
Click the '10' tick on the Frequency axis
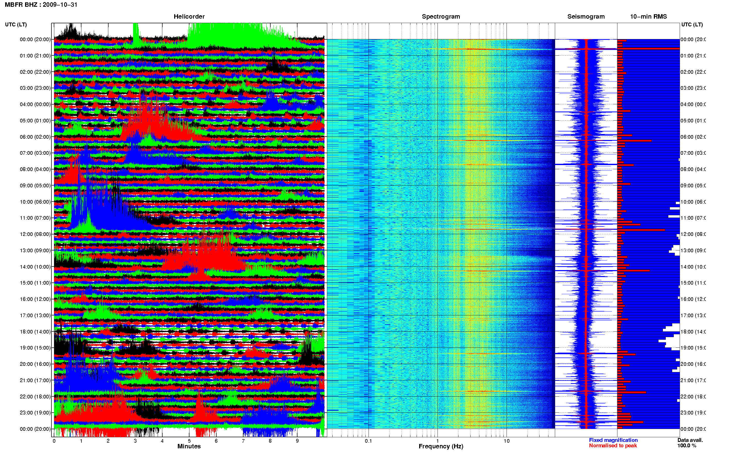(x=507, y=441)
